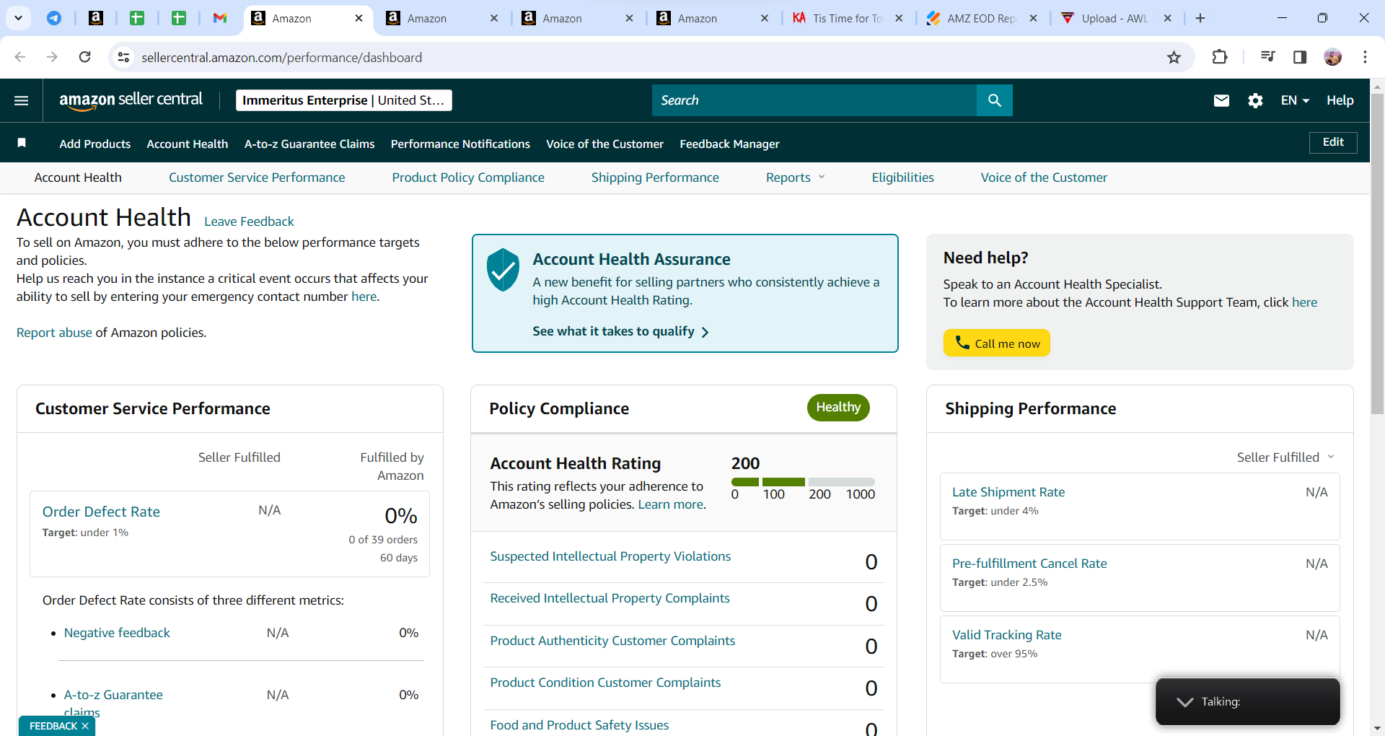Go forward with the browser arrow
Screen dimensions: 1385x736
(52, 57)
